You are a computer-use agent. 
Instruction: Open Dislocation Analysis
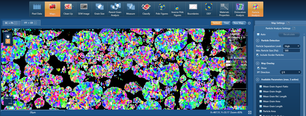240,9
